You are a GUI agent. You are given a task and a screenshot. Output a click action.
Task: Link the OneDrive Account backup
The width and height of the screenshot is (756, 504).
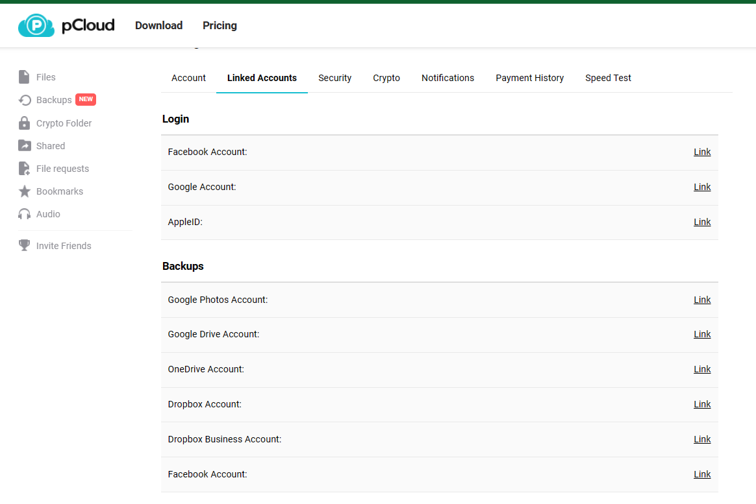click(702, 370)
